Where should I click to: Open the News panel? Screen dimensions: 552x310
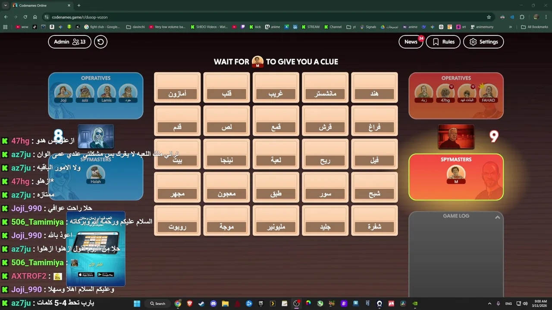coord(411,42)
